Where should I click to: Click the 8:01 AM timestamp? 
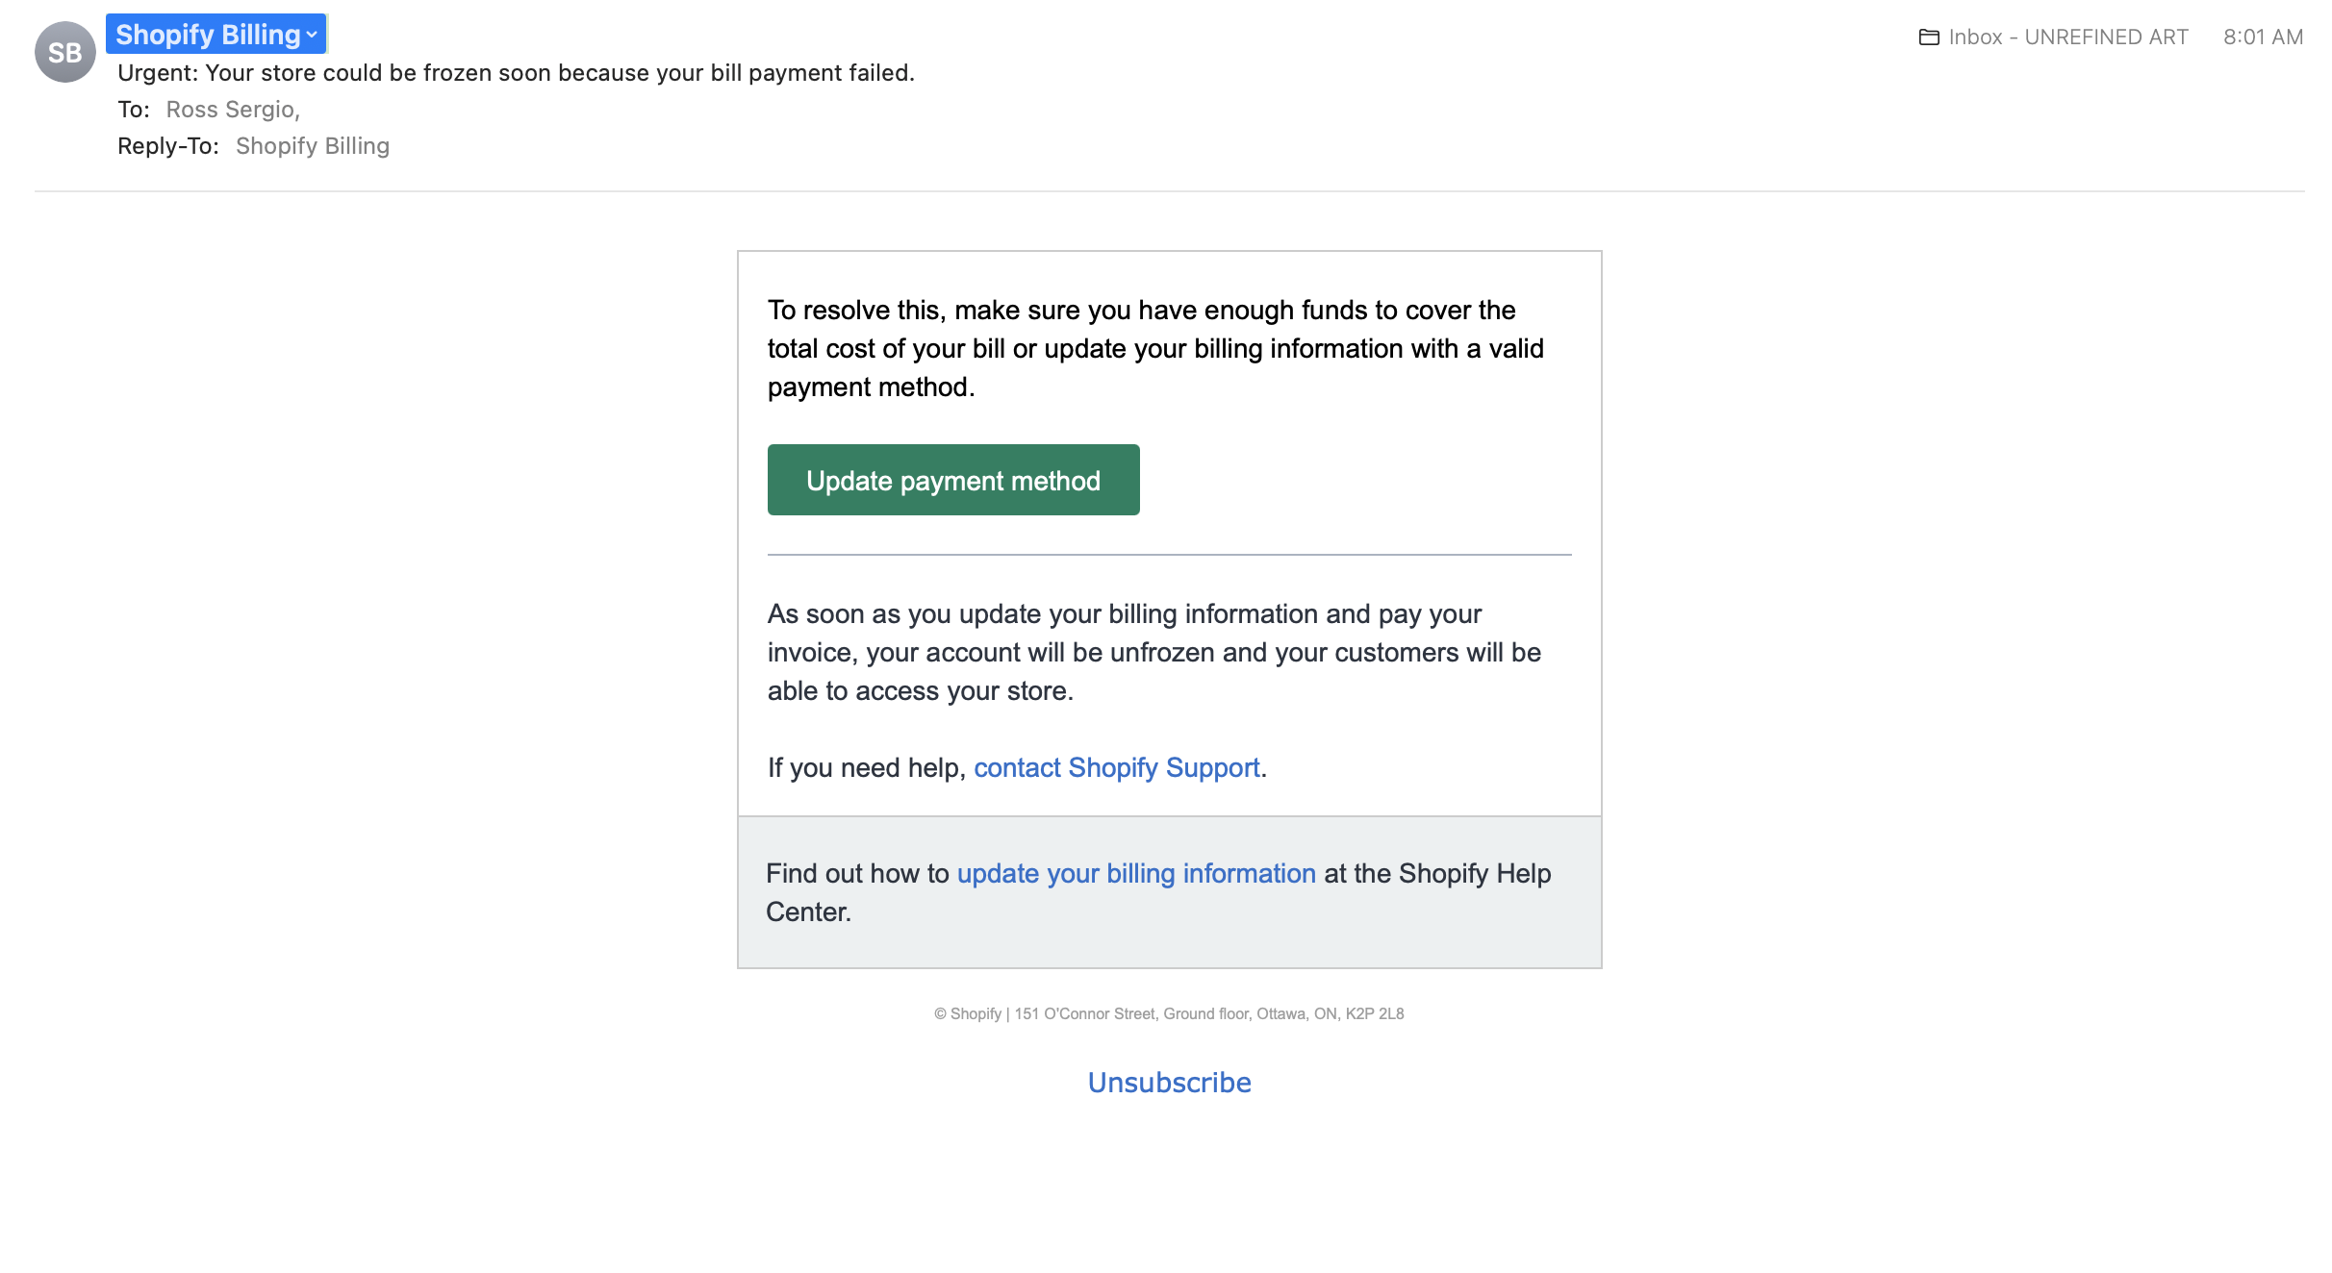tap(2262, 37)
